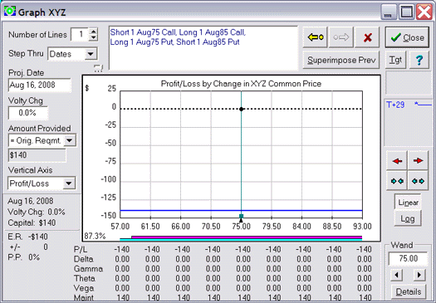This screenshot has height=303, width=436.
Task: Click the Tgt button
Action: [x=395, y=60]
